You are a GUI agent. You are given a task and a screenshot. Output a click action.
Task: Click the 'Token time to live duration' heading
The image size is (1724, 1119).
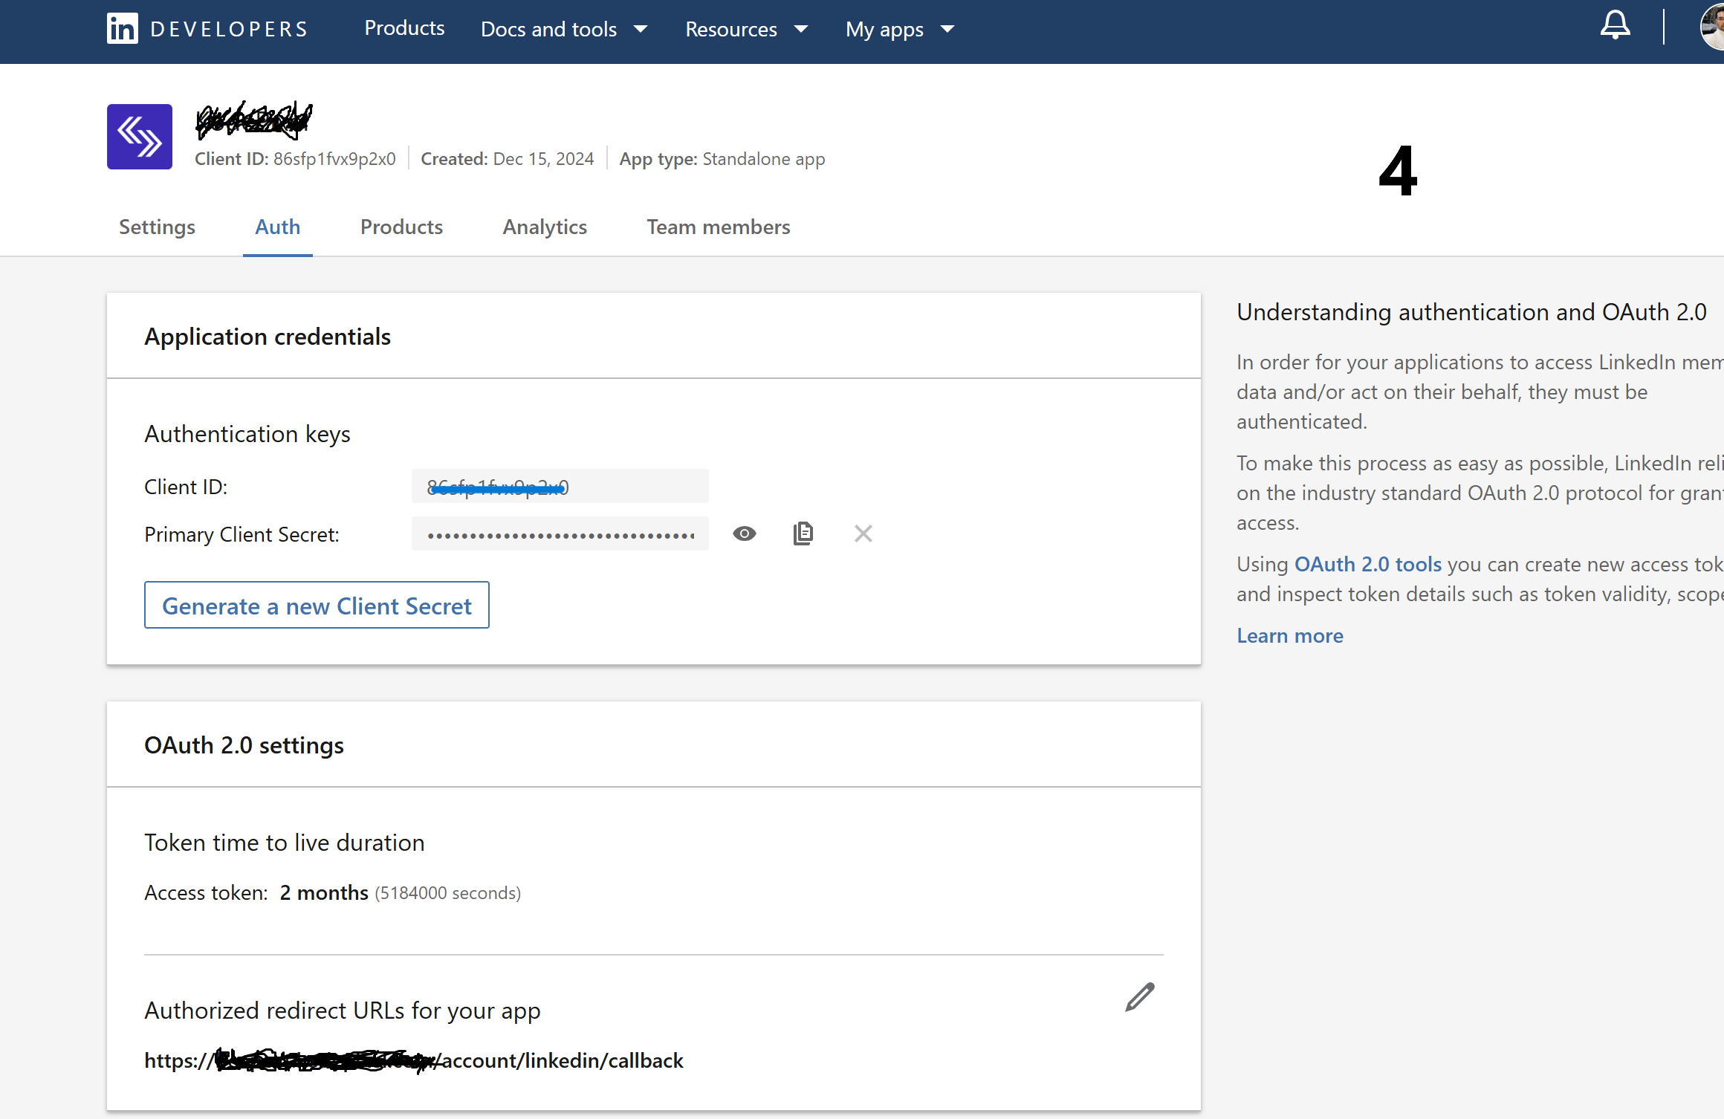(285, 843)
